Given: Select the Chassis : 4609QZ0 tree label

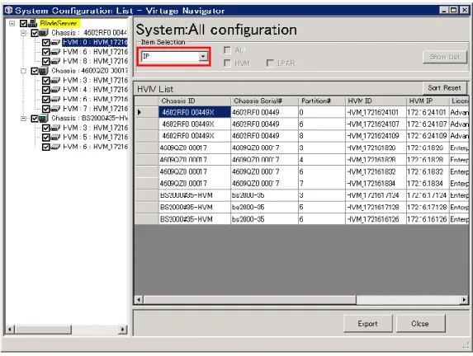Looking at the screenshot, I should [89, 71].
